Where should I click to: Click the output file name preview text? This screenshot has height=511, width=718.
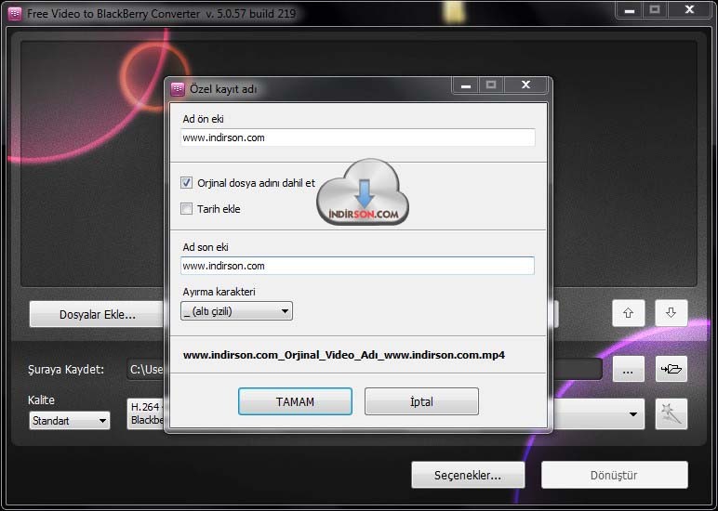click(344, 355)
